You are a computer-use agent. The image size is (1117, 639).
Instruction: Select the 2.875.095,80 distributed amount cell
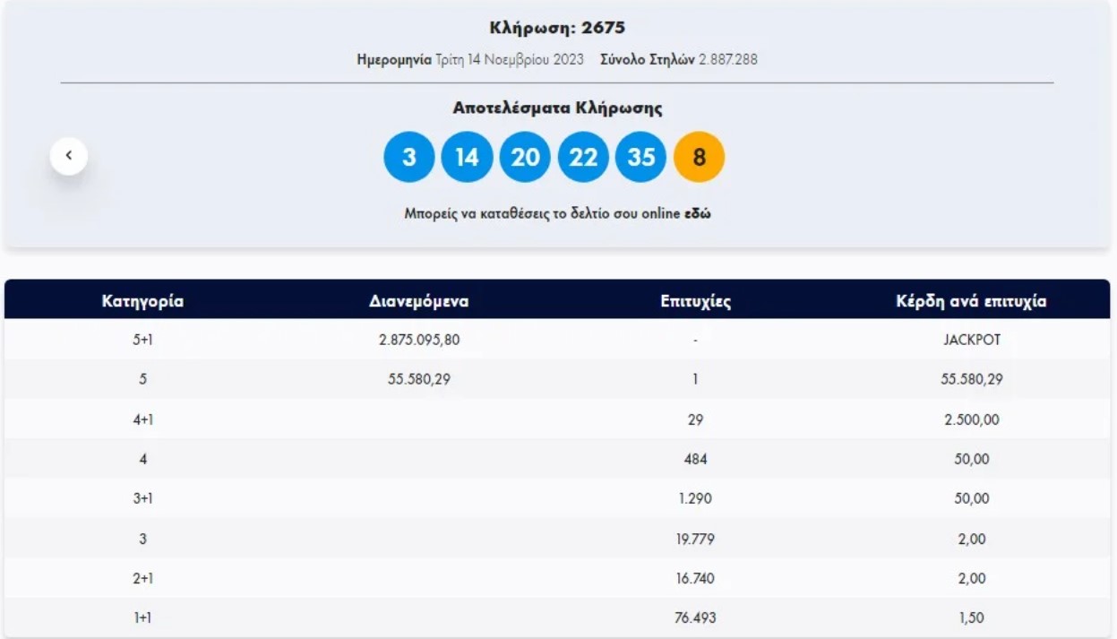point(419,340)
